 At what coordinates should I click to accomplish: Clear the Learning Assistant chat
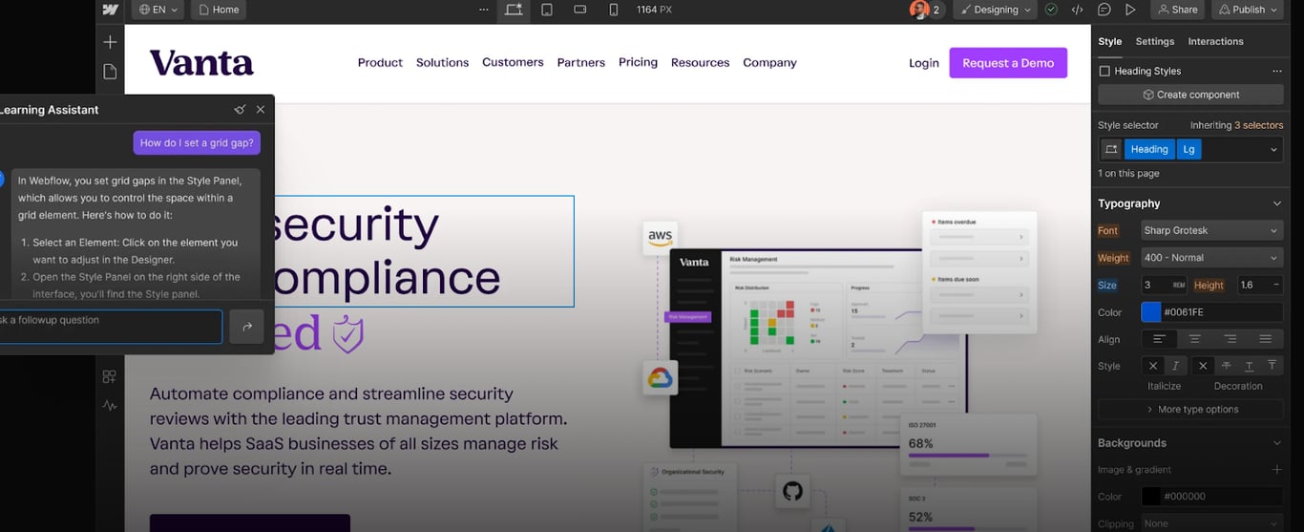coord(240,110)
